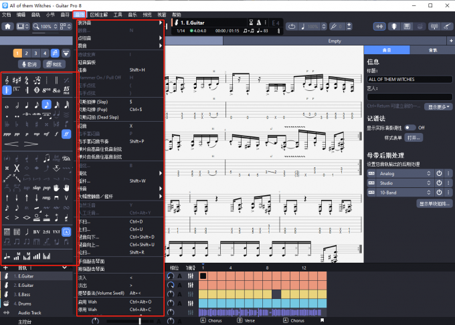Click the show block diagram button
Viewport: 455px width, 325px height.
pyautogui.click(x=434, y=203)
